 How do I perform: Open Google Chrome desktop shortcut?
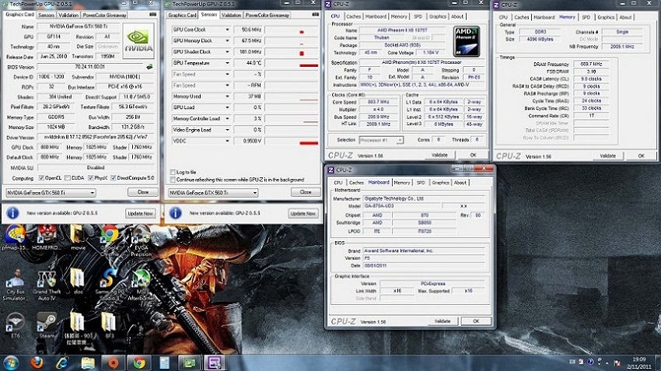(110, 239)
